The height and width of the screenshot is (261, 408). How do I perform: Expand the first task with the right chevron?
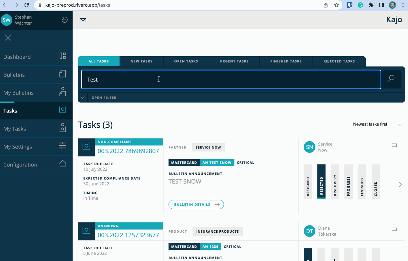click(400, 184)
